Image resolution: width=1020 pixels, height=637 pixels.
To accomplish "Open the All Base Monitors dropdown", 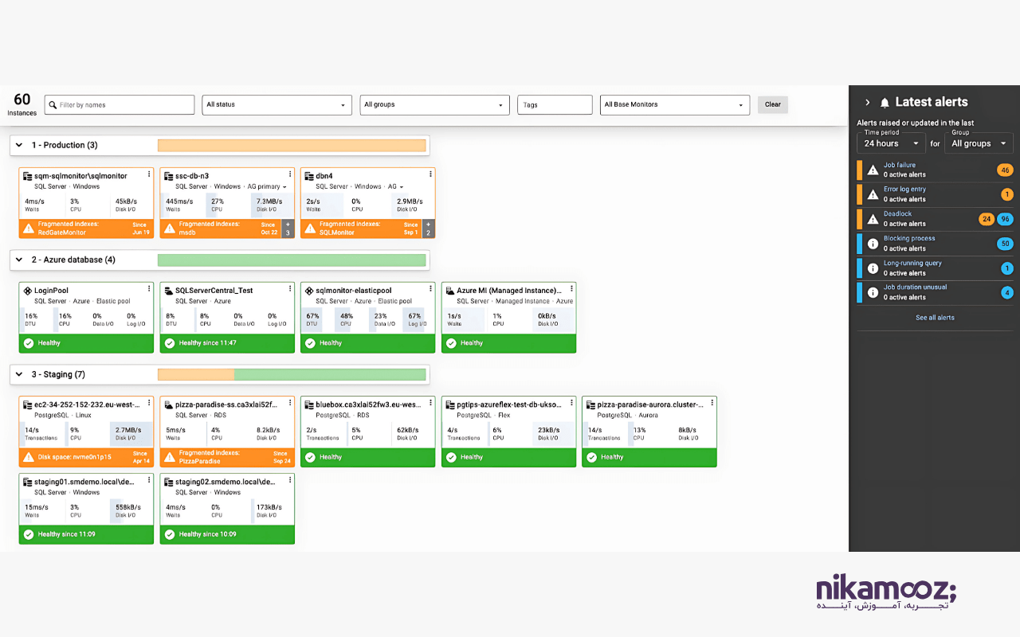I will (x=675, y=104).
